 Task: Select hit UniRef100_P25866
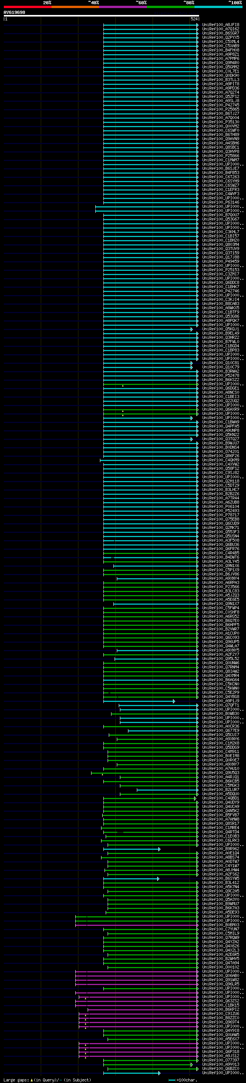[221, 156]
